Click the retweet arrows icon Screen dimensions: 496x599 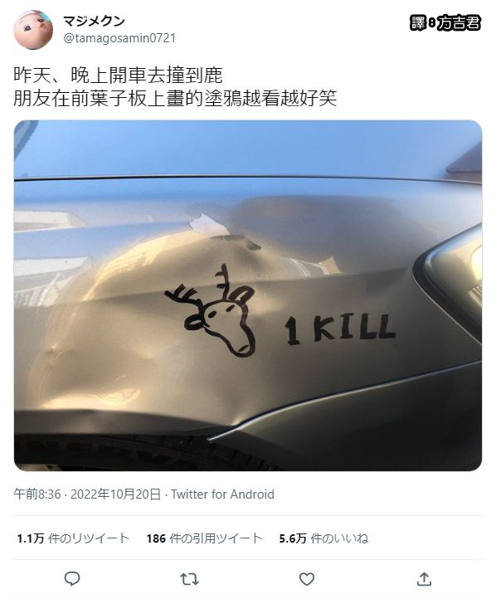[189, 579]
